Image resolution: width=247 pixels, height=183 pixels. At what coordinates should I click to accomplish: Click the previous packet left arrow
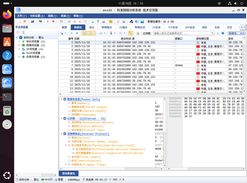pos(71,33)
